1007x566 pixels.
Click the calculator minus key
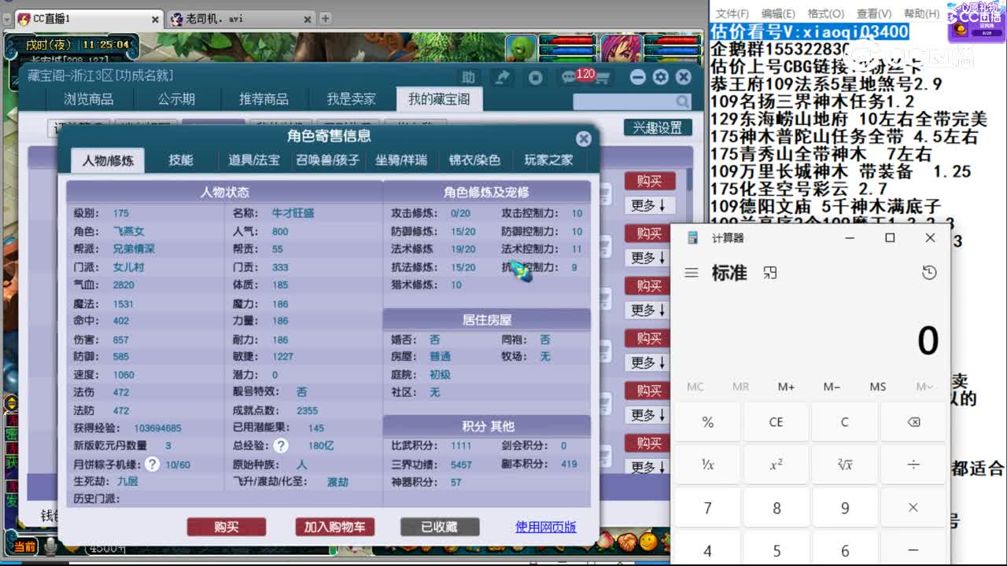[x=913, y=550]
